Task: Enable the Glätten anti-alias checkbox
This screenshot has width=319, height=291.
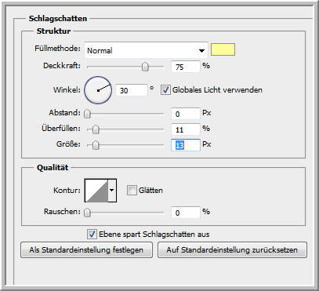Action: click(x=132, y=190)
